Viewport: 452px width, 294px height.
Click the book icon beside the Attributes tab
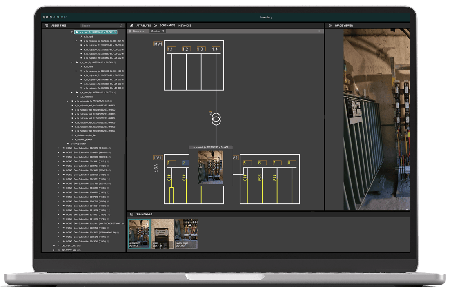point(131,25)
